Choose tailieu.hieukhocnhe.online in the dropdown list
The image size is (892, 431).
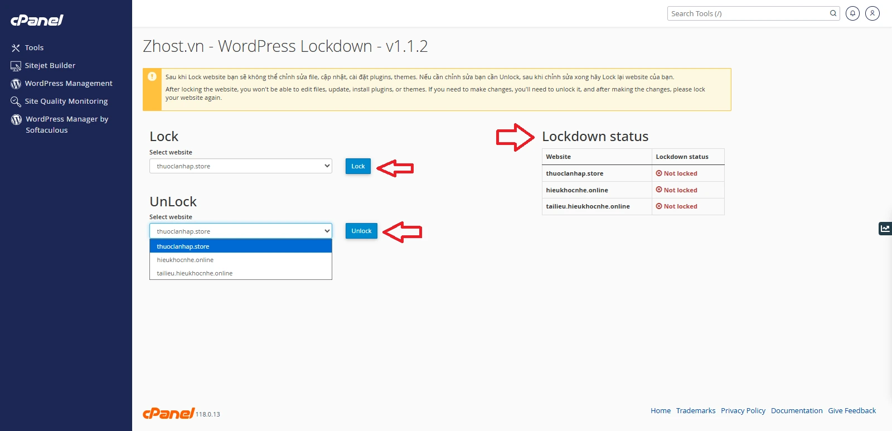coord(195,273)
